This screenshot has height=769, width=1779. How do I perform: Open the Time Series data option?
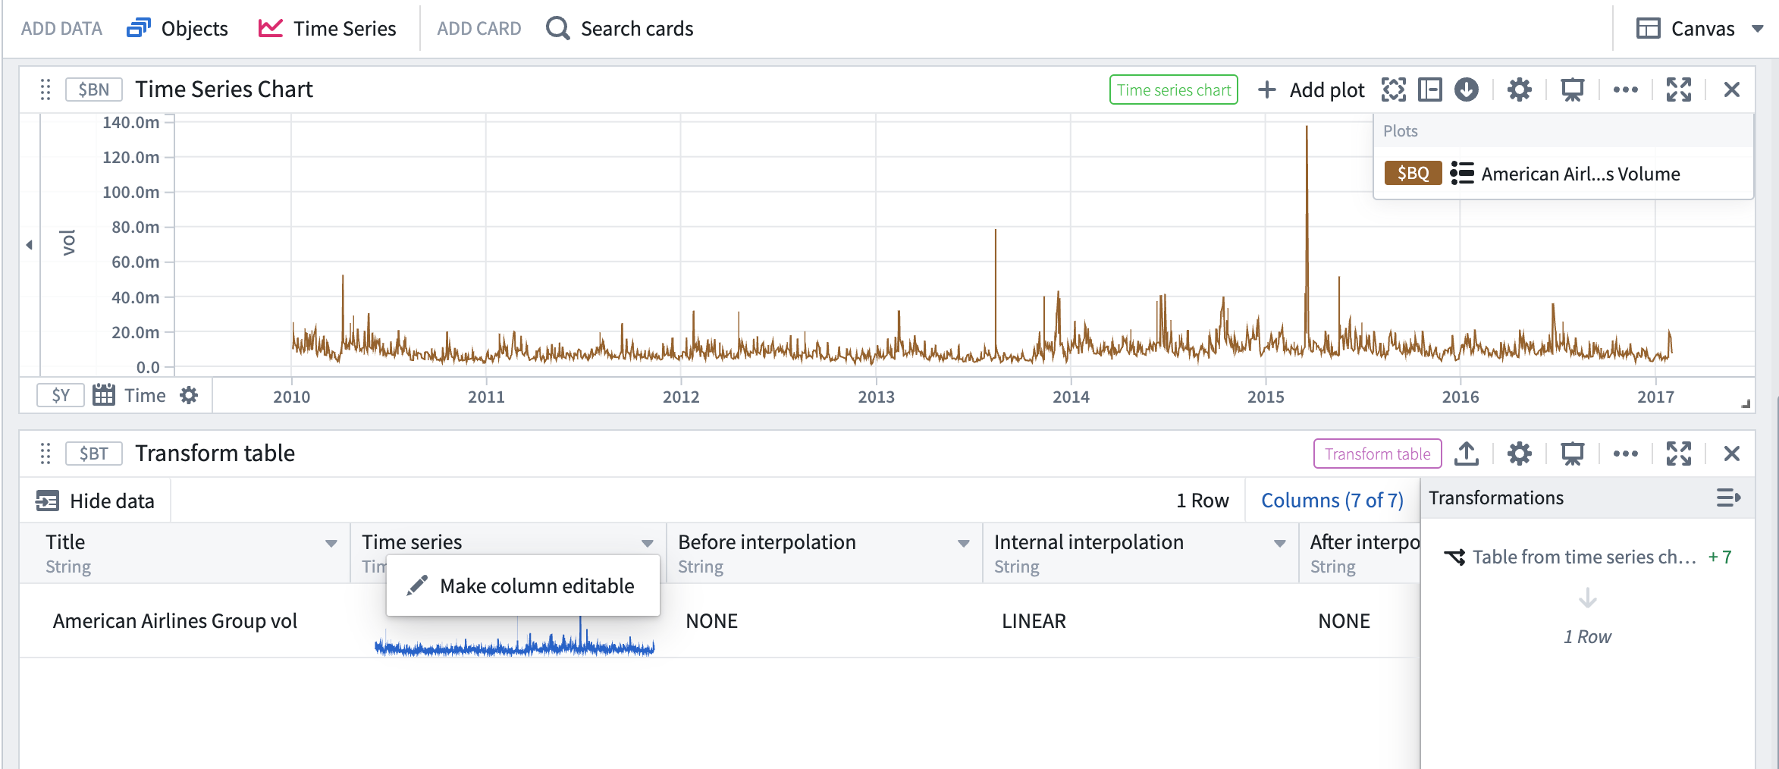(x=327, y=29)
